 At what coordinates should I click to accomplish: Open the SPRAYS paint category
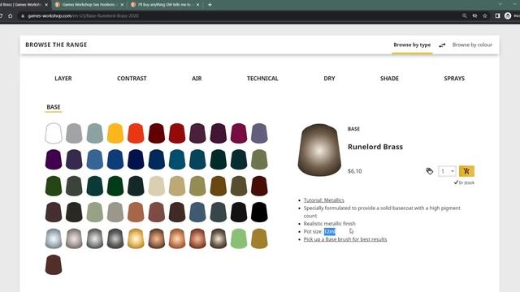[454, 79]
